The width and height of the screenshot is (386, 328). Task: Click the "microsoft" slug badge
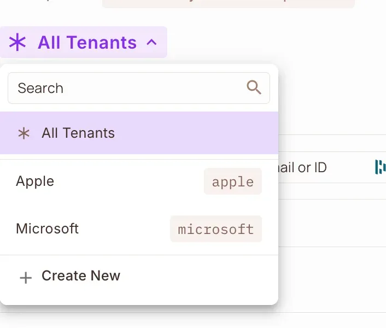(216, 229)
